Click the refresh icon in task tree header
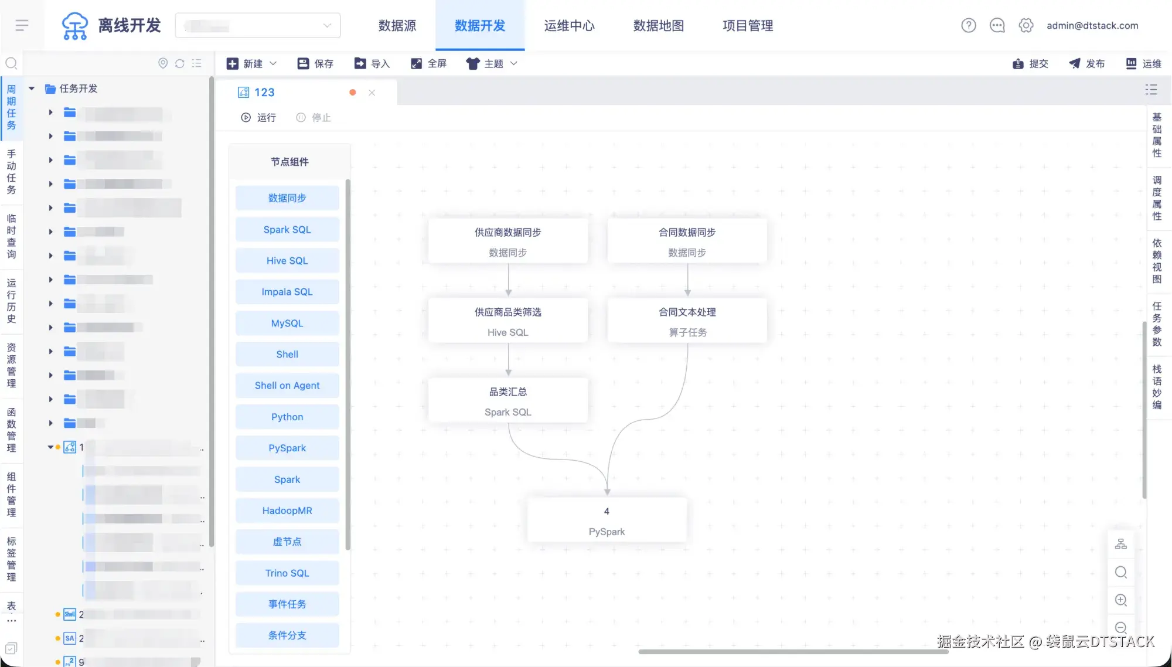This screenshot has height=667, width=1172. 180,63
